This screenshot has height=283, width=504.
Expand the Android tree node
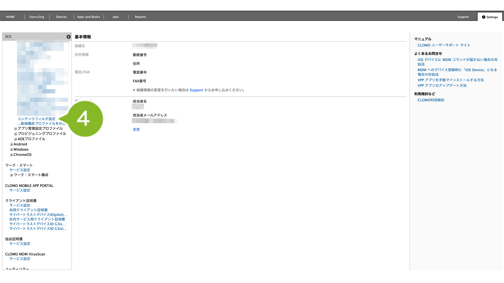11,144
